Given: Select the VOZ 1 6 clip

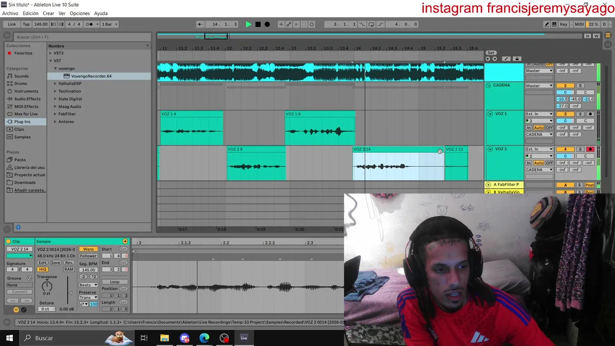Looking at the screenshot, I should coord(320,128).
